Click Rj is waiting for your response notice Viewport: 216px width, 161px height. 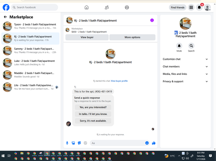110,135
